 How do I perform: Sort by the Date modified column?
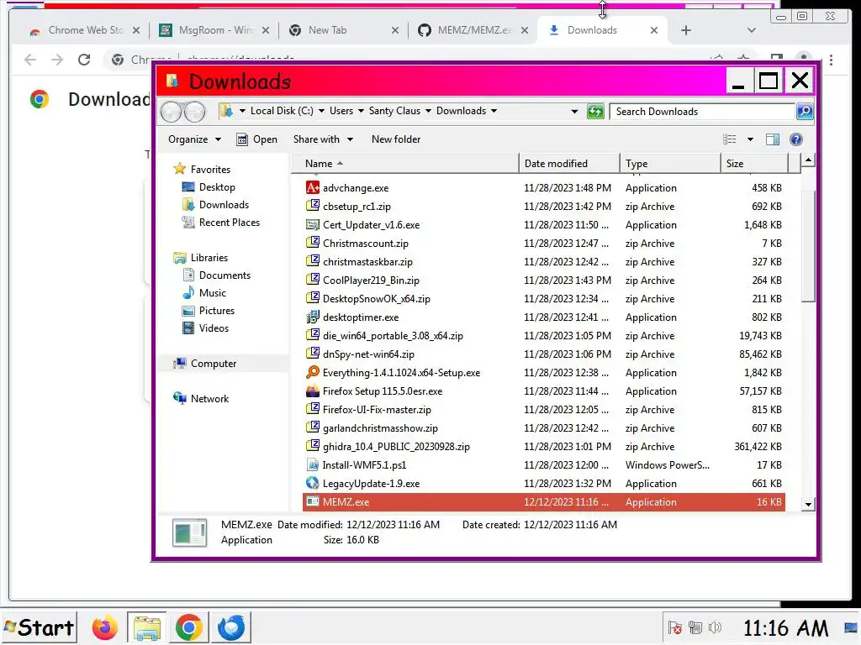point(569,164)
